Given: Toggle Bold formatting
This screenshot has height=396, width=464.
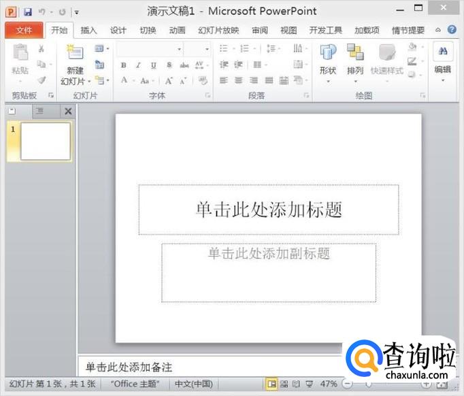Looking at the screenshot, I should coord(123,65).
